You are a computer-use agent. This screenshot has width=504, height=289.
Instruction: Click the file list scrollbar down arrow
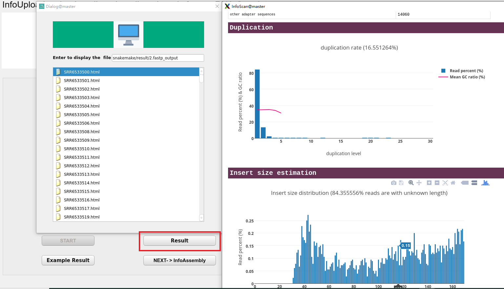[201, 217]
